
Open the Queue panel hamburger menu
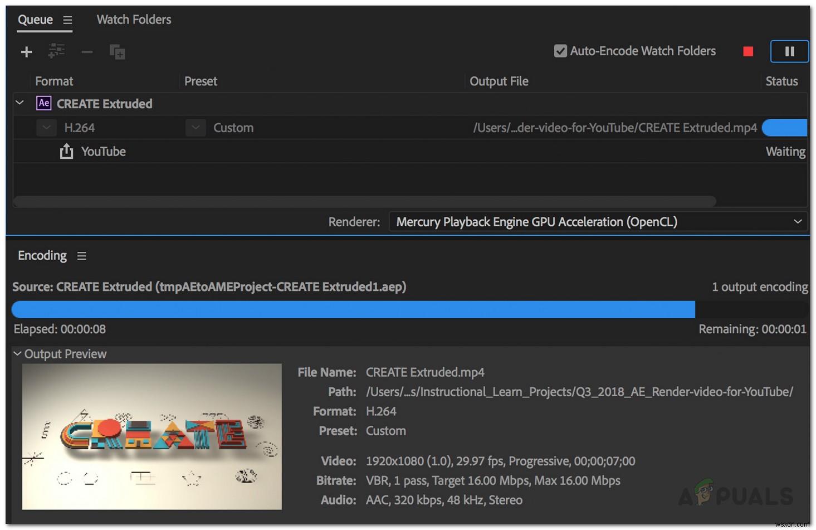(68, 20)
